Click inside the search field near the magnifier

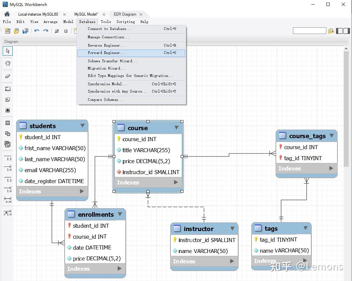coord(309,30)
